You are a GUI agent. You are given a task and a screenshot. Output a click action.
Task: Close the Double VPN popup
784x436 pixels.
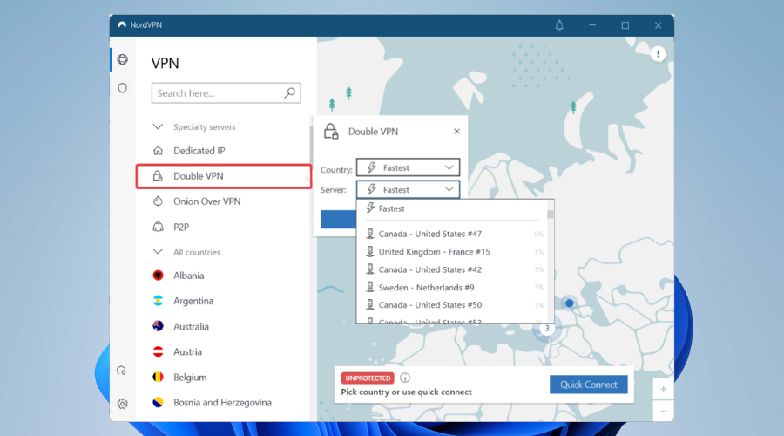pos(456,132)
